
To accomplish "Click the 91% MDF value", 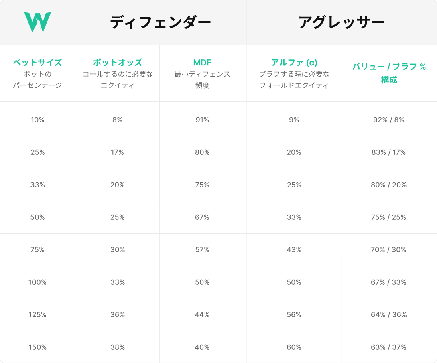I will (202, 120).
